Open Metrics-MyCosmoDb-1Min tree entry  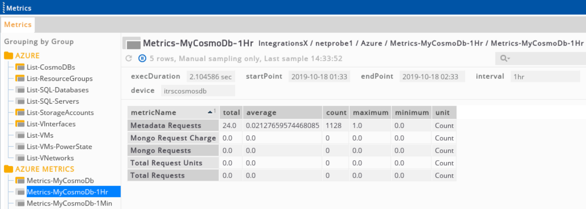[69, 203]
